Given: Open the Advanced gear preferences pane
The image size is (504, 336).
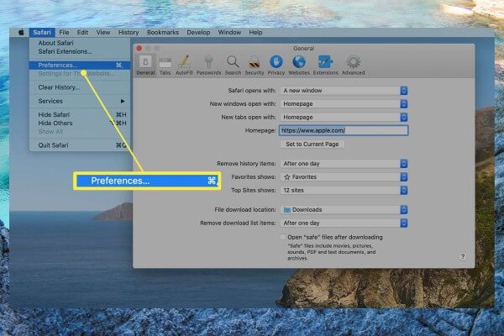Looking at the screenshot, I should coord(354,65).
